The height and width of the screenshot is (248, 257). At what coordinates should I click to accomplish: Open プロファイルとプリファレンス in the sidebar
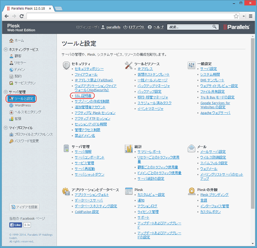33,134
